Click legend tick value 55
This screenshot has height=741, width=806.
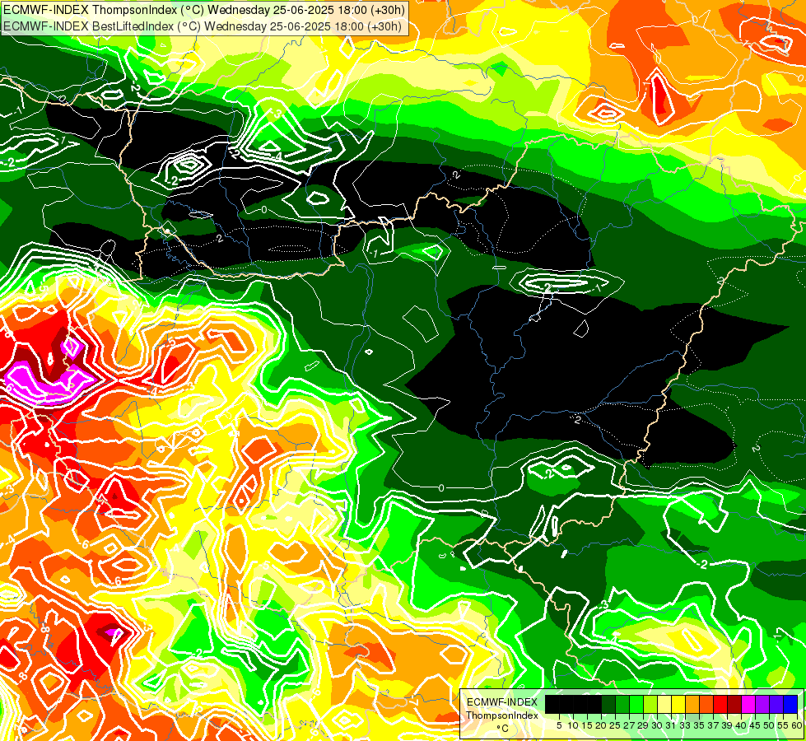coord(784,725)
